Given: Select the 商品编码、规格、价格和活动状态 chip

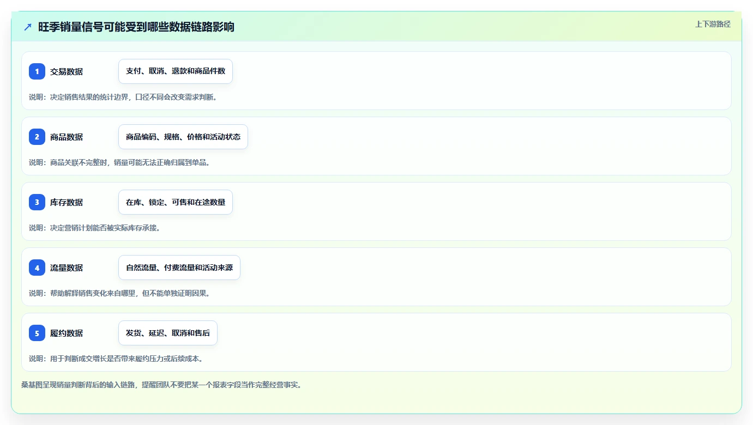Looking at the screenshot, I should point(183,137).
